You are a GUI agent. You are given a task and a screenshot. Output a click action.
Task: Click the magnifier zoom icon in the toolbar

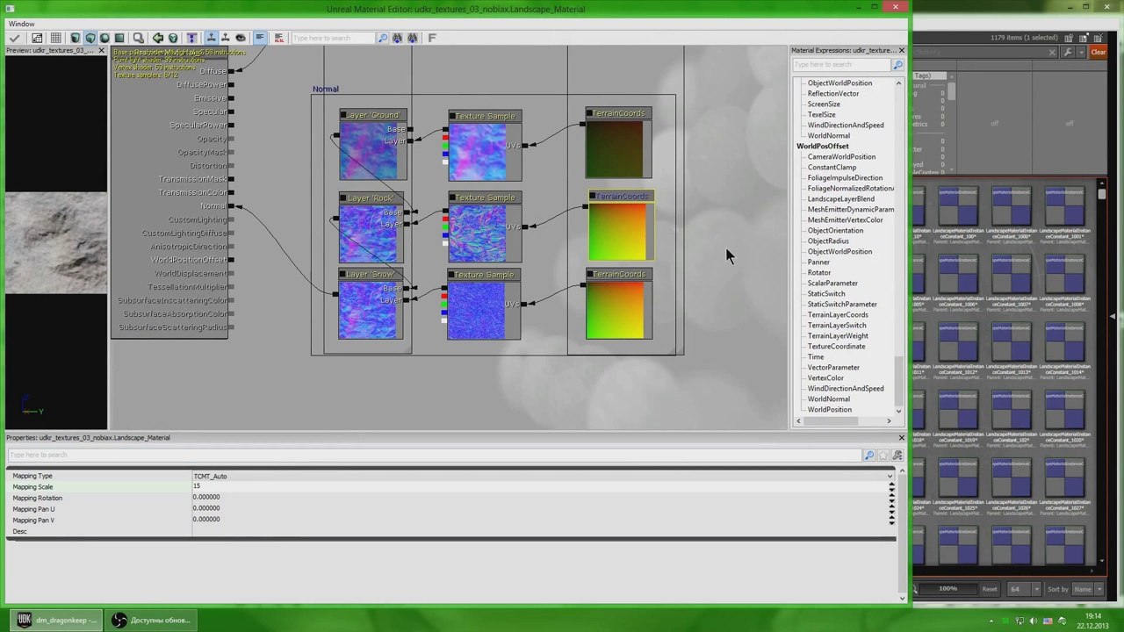[138, 38]
